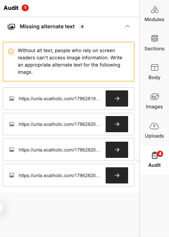
Task: Click the Audit tab label
Action: [154, 165]
